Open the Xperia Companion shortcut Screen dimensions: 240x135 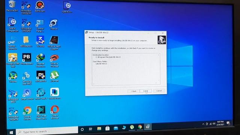point(12,25)
